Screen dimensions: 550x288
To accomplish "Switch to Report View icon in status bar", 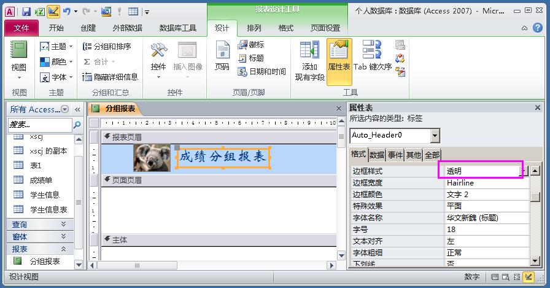I will pyautogui.click(x=495, y=277).
